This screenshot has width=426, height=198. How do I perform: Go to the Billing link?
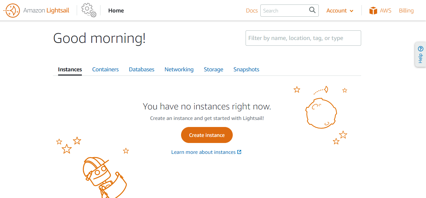[406, 11]
